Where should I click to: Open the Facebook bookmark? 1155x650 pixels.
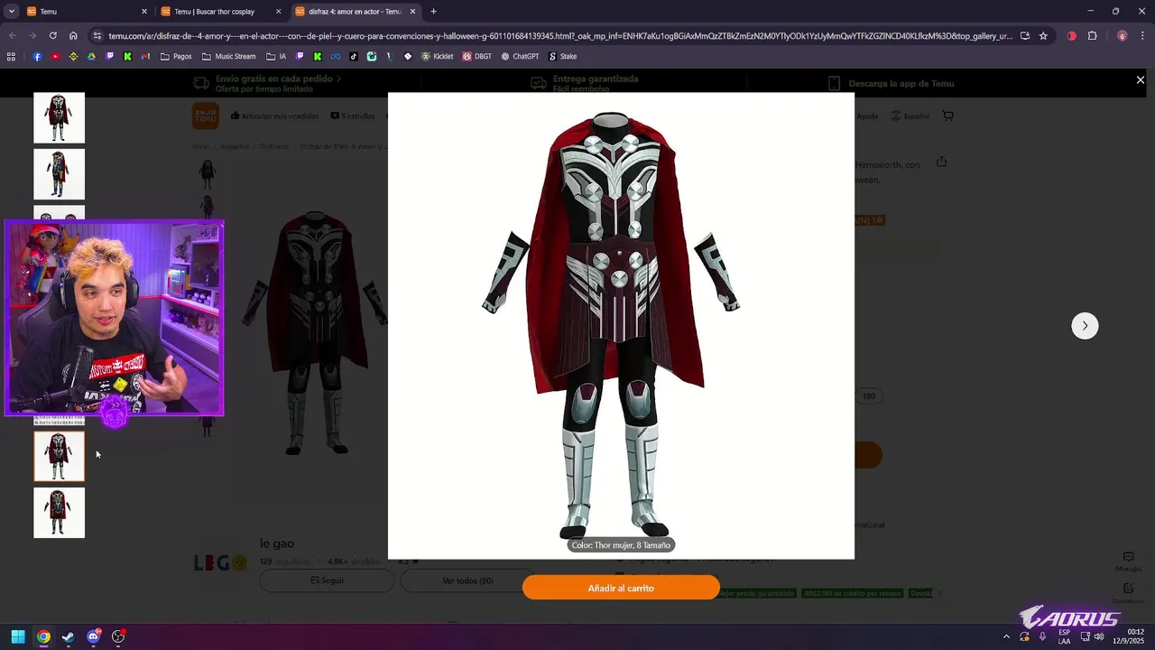[37, 56]
